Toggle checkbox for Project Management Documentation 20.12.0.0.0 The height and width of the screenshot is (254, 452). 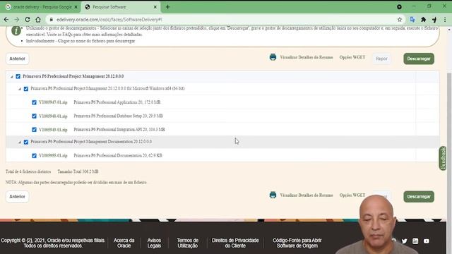[26, 142]
